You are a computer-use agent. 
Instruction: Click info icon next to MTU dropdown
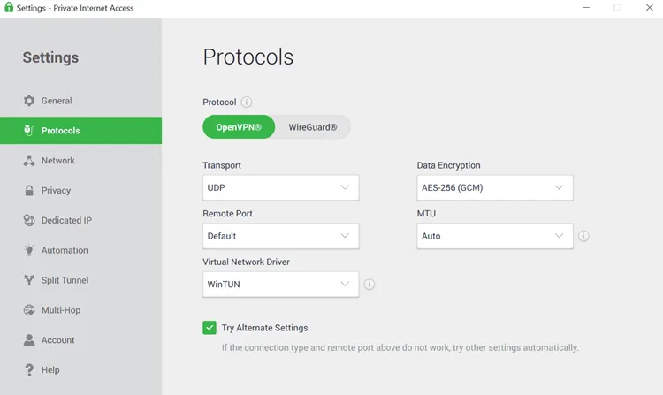coord(583,237)
